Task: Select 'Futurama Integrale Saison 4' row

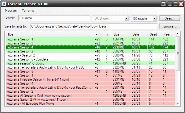Action: point(90,79)
